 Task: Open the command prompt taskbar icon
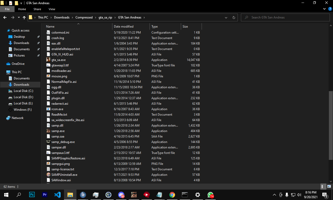[x=185, y=195]
